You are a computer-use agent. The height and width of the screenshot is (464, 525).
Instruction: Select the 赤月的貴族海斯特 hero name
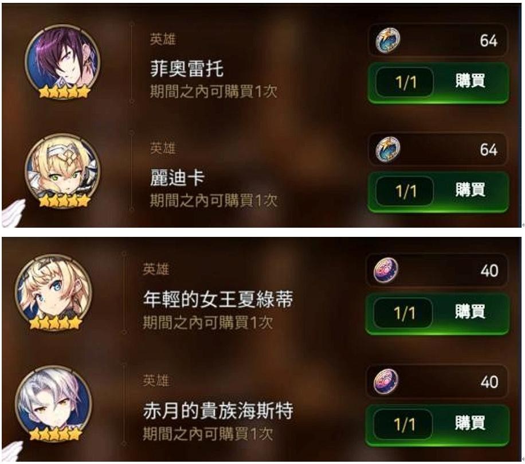point(218,411)
